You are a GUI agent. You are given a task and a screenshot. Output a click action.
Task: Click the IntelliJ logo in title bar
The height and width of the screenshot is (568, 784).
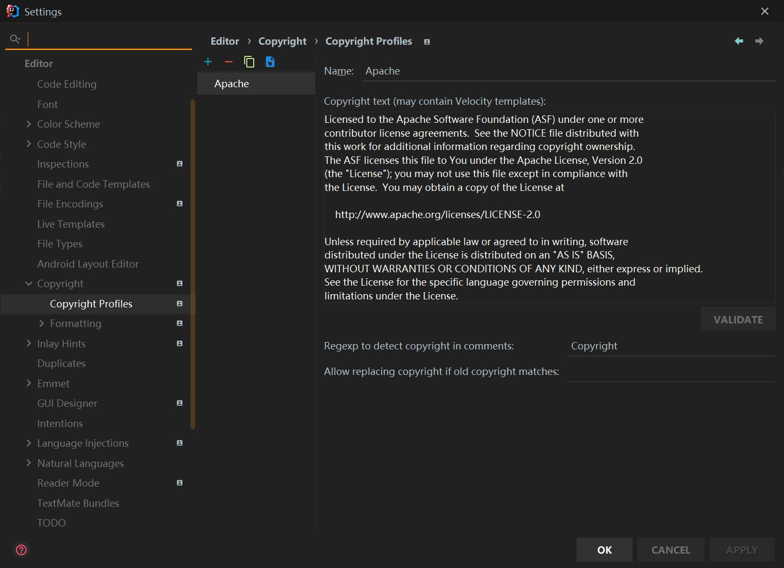[x=13, y=11]
